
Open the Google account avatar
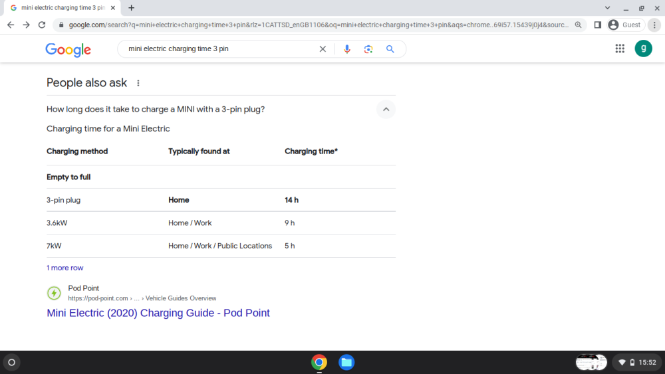tap(643, 48)
